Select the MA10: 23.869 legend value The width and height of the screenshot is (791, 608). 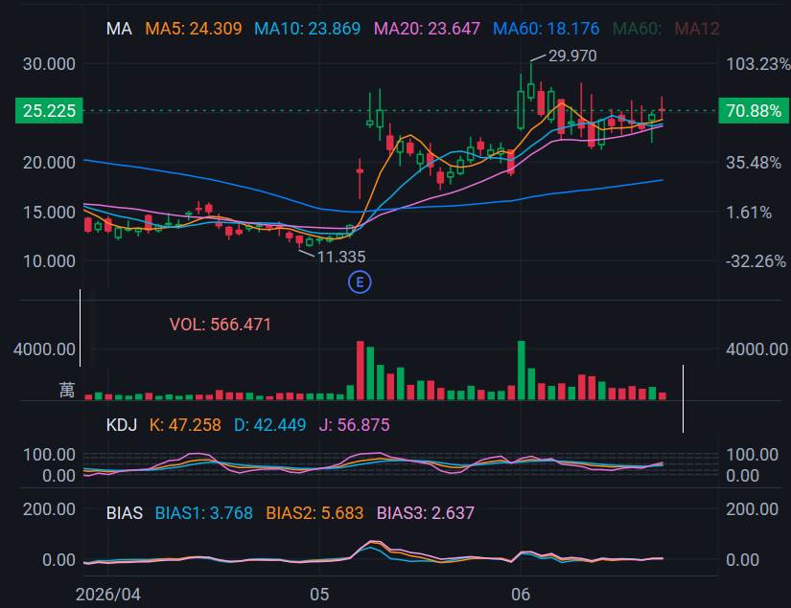tap(307, 29)
